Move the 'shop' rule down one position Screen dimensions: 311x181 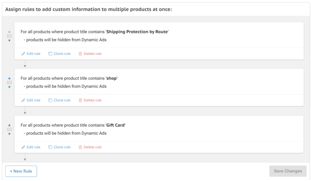(9, 87)
